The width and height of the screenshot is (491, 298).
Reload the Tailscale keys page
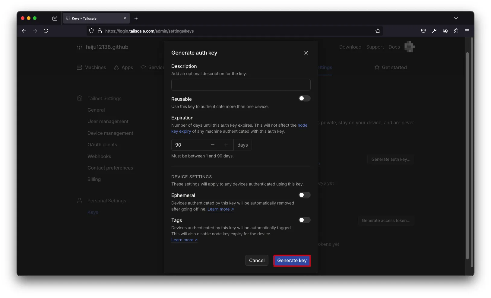coord(46,31)
